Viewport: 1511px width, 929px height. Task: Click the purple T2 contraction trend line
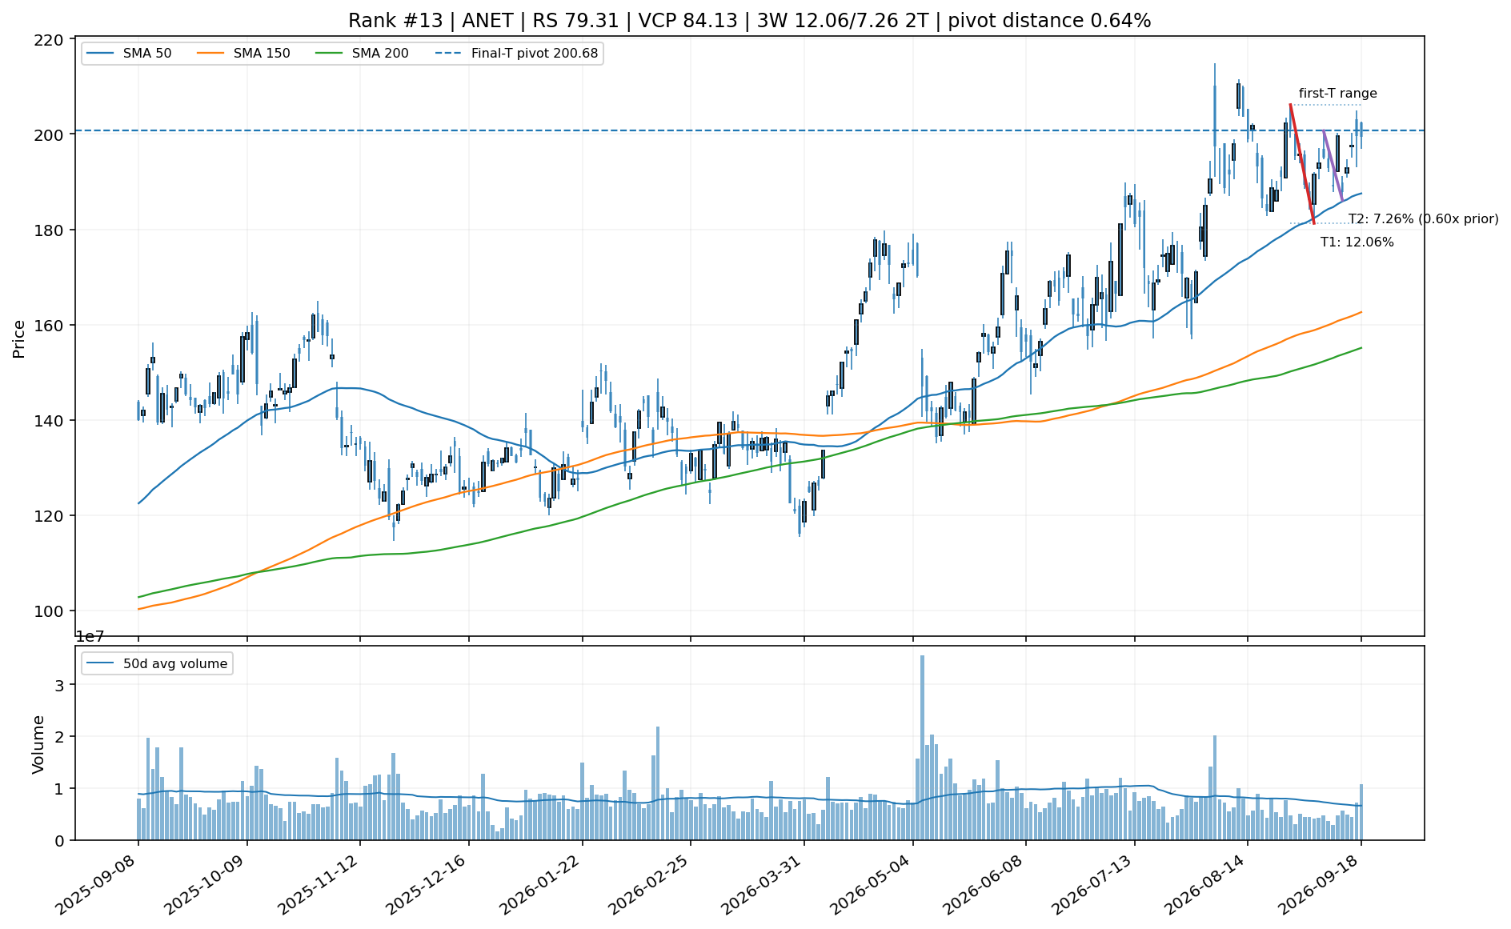click(1333, 166)
